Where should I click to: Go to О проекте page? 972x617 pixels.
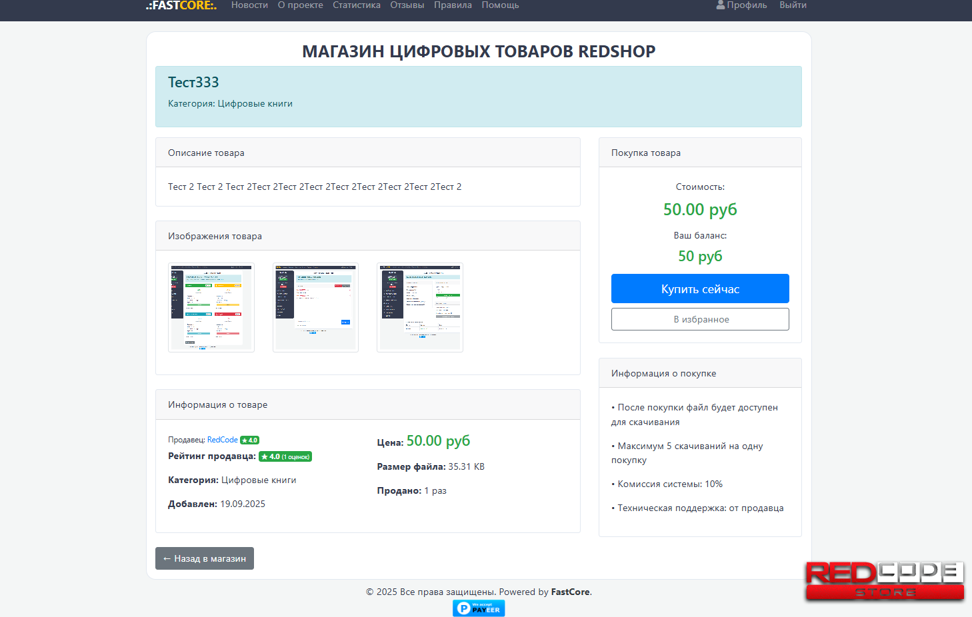tap(300, 5)
